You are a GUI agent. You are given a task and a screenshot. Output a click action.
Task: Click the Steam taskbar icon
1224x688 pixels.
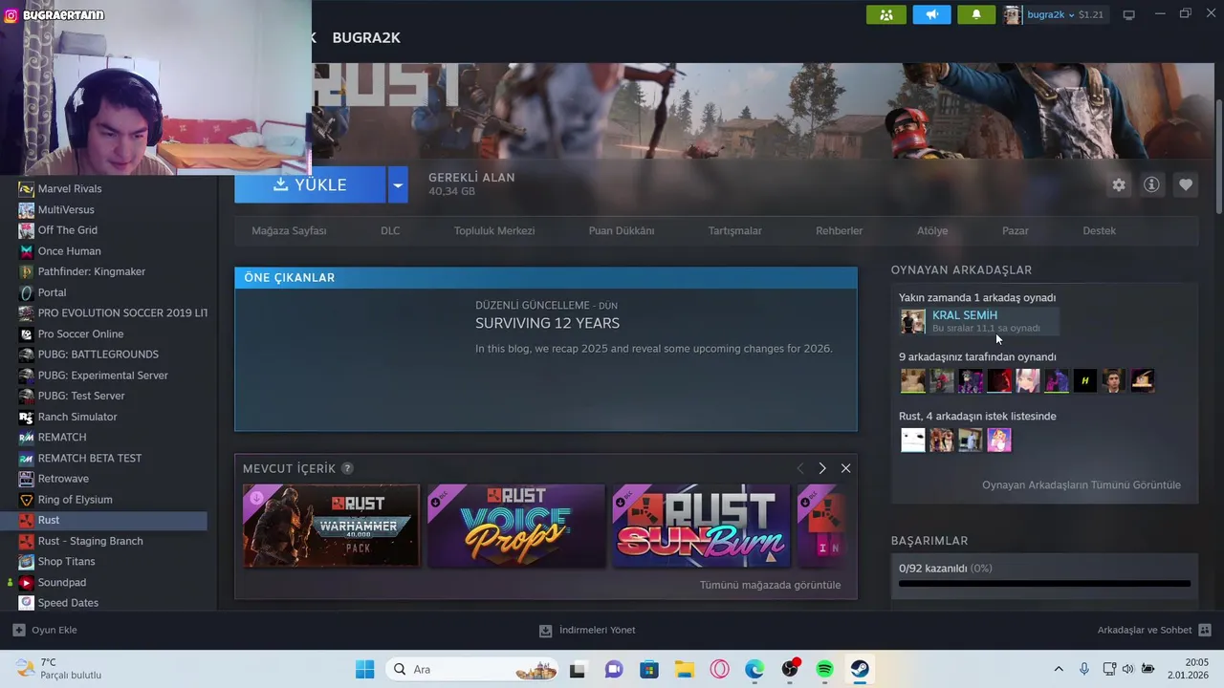(x=860, y=669)
